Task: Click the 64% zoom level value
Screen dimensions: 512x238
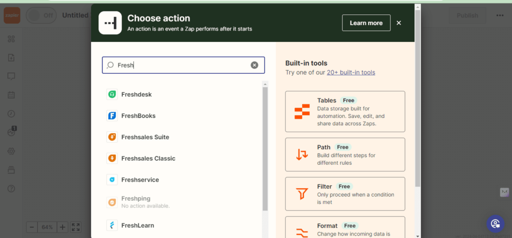Action: pos(47,227)
